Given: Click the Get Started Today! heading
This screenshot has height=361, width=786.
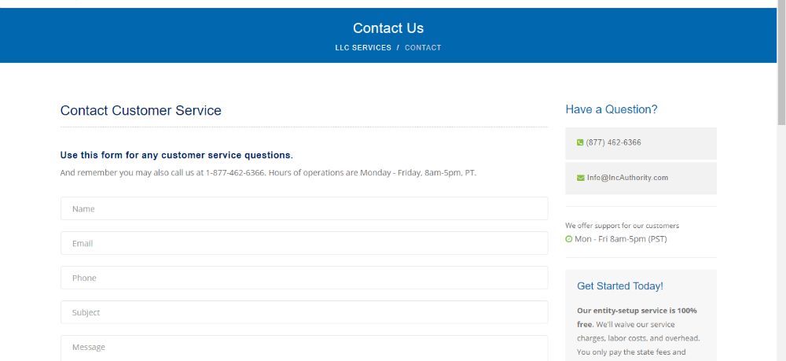Looking at the screenshot, I should [619, 285].
